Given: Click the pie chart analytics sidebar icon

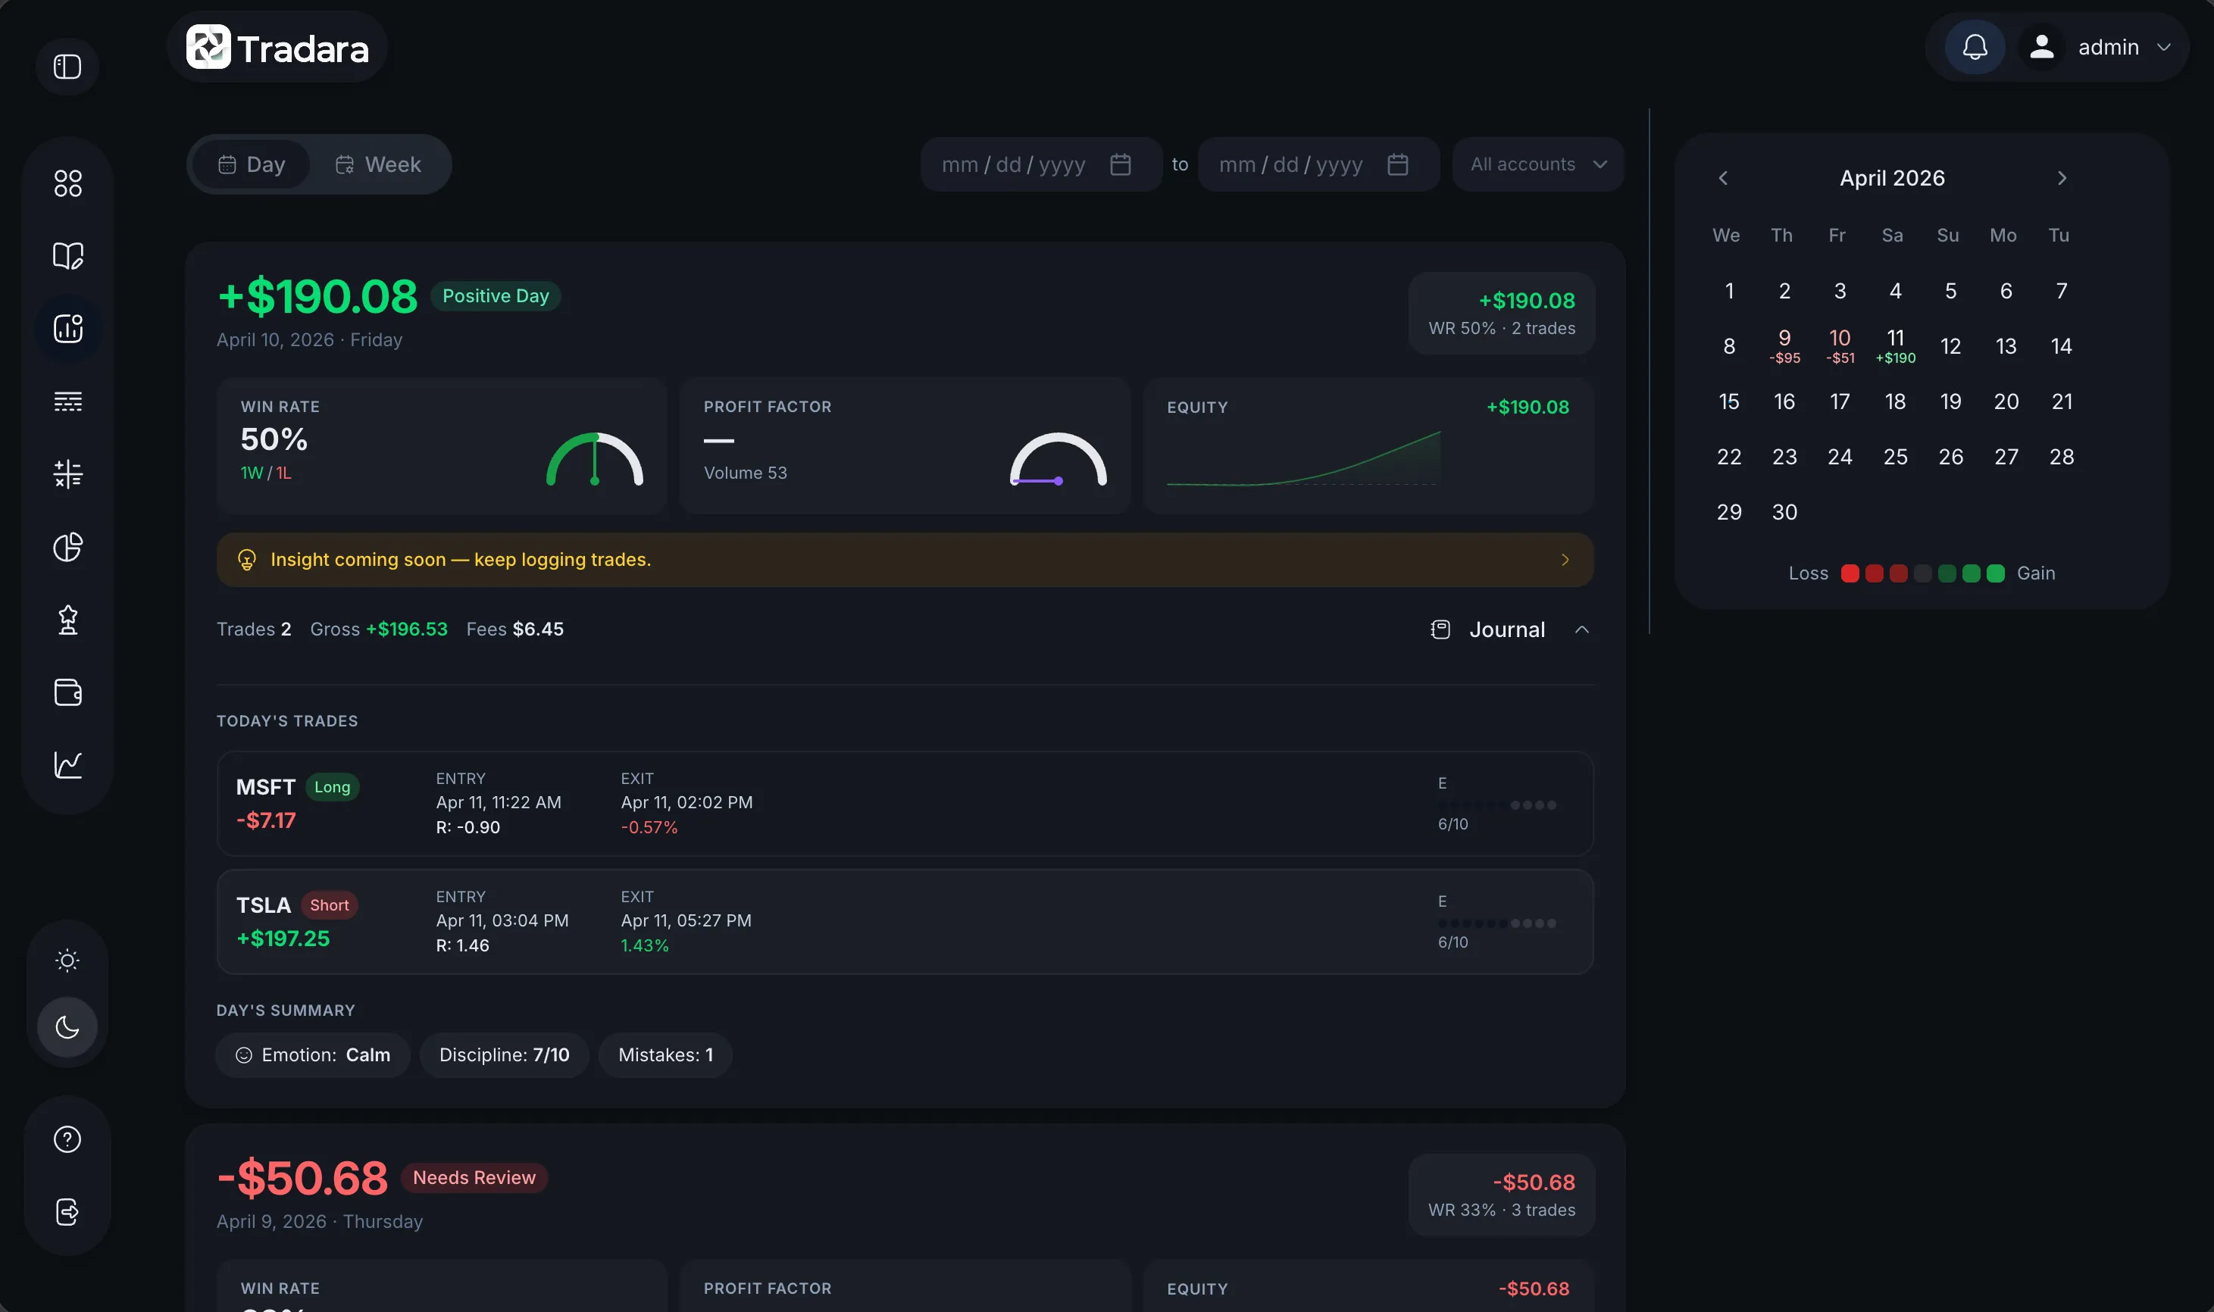Looking at the screenshot, I should [67, 546].
